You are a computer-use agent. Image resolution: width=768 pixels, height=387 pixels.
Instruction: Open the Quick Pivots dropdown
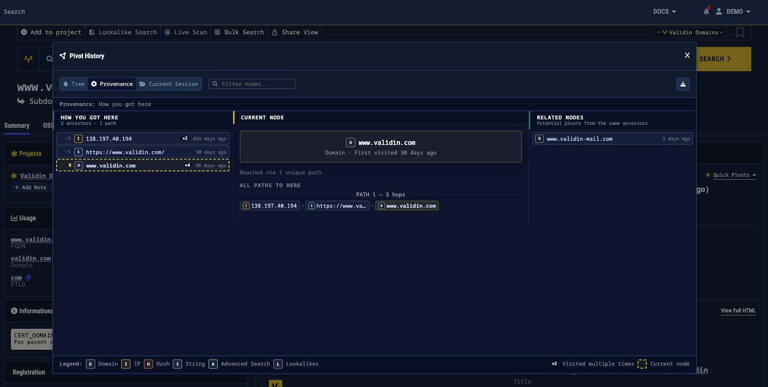pos(731,175)
